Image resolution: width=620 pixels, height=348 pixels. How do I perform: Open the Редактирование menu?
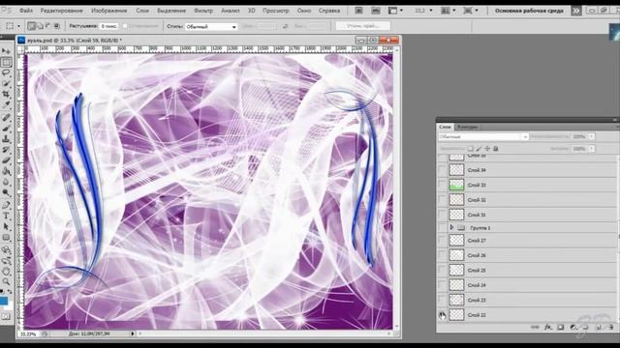point(62,11)
